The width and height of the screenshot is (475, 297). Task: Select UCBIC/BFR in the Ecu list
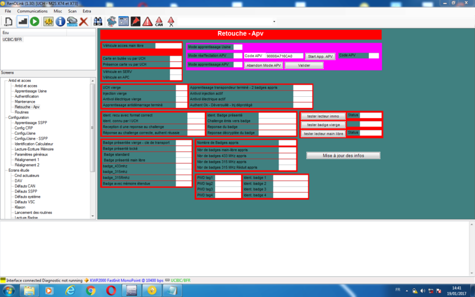pos(12,39)
